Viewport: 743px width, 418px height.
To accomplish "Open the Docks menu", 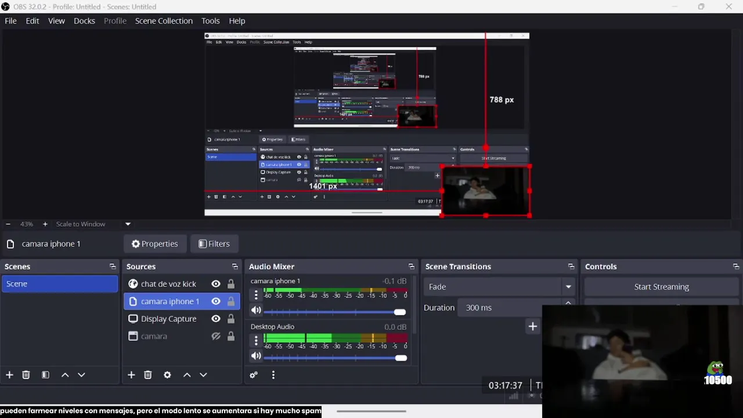I will click(x=84, y=21).
